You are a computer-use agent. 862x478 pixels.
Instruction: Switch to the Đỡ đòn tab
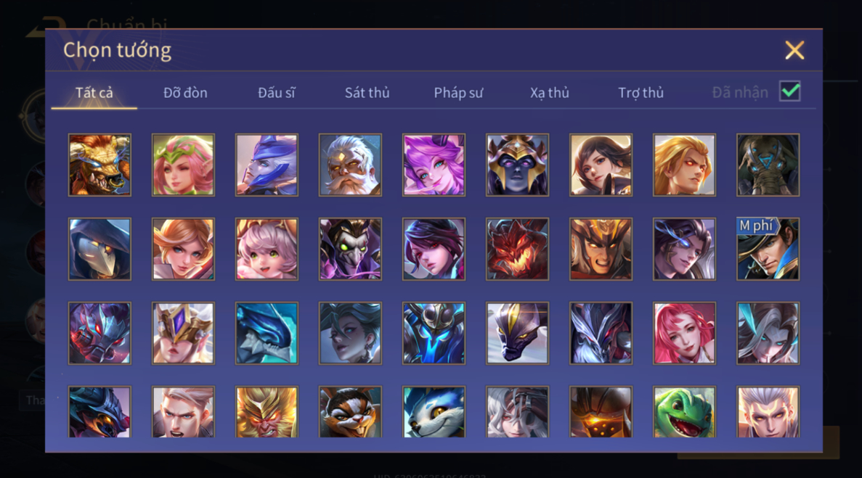(x=185, y=93)
